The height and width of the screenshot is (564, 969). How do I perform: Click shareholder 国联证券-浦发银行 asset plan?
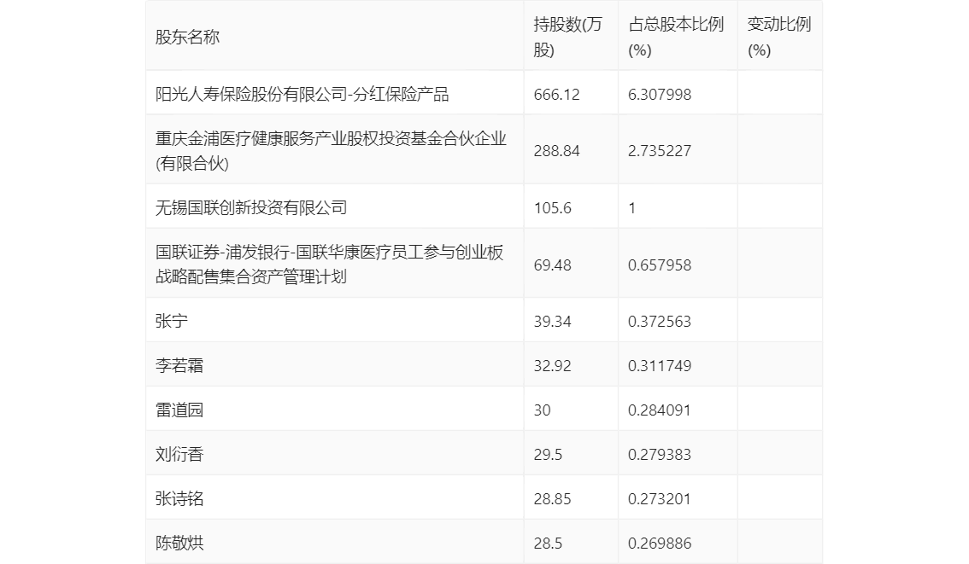point(329,265)
